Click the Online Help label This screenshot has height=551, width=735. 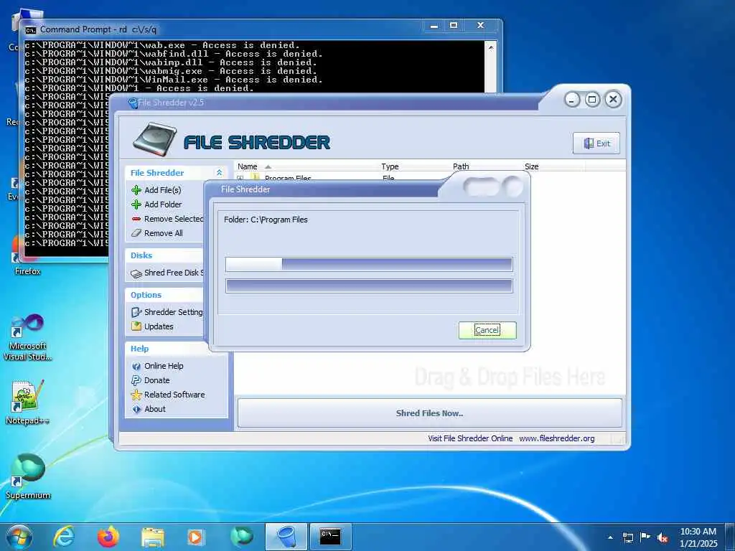(164, 366)
